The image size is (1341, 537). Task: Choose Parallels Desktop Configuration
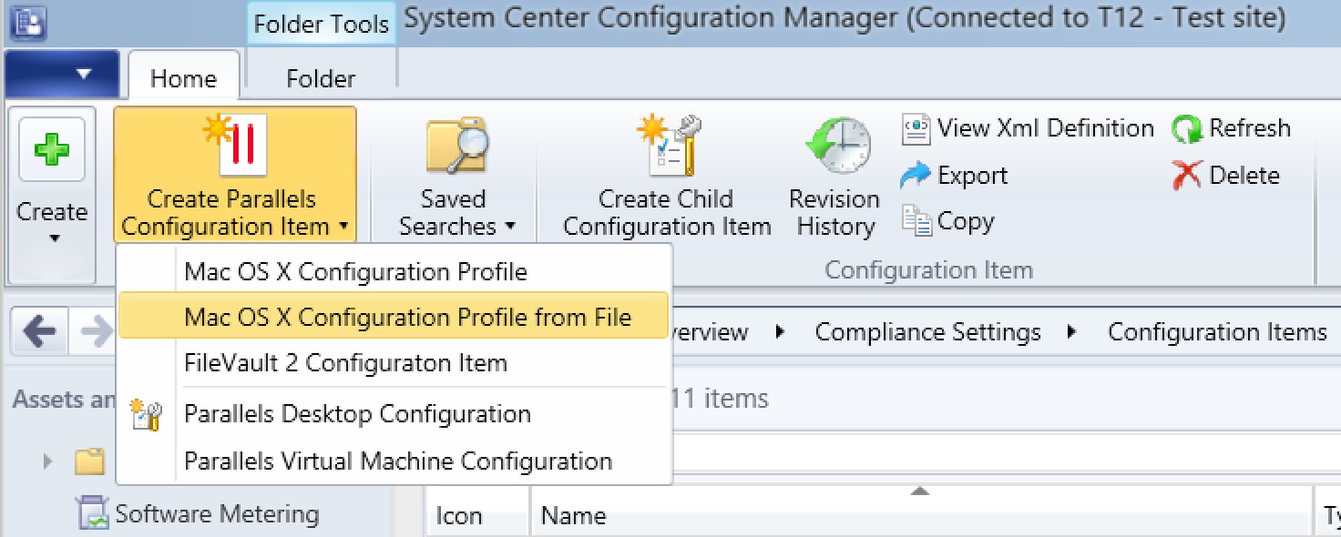coord(394,414)
